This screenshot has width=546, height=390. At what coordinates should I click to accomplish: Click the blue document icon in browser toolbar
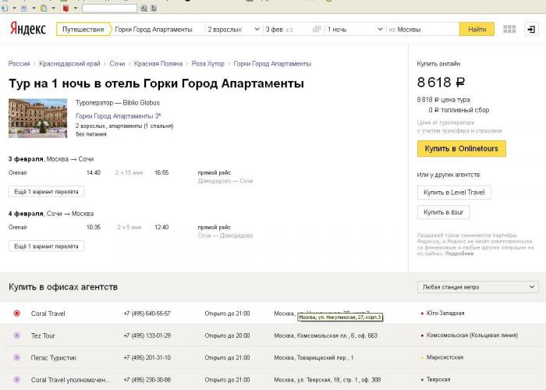pyautogui.click(x=24, y=8)
